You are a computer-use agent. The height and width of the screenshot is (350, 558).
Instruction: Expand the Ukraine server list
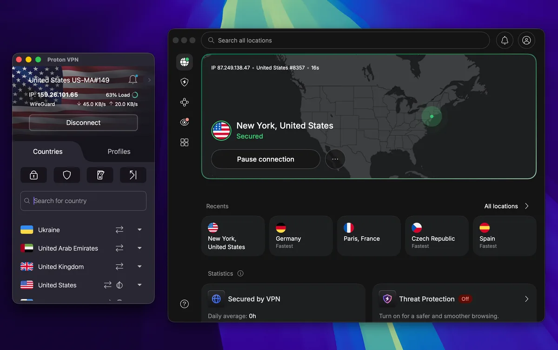tap(139, 230)
